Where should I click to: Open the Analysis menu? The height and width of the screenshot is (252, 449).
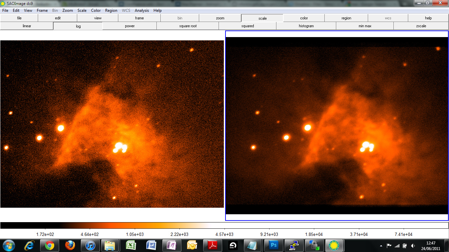pos(142,10)
